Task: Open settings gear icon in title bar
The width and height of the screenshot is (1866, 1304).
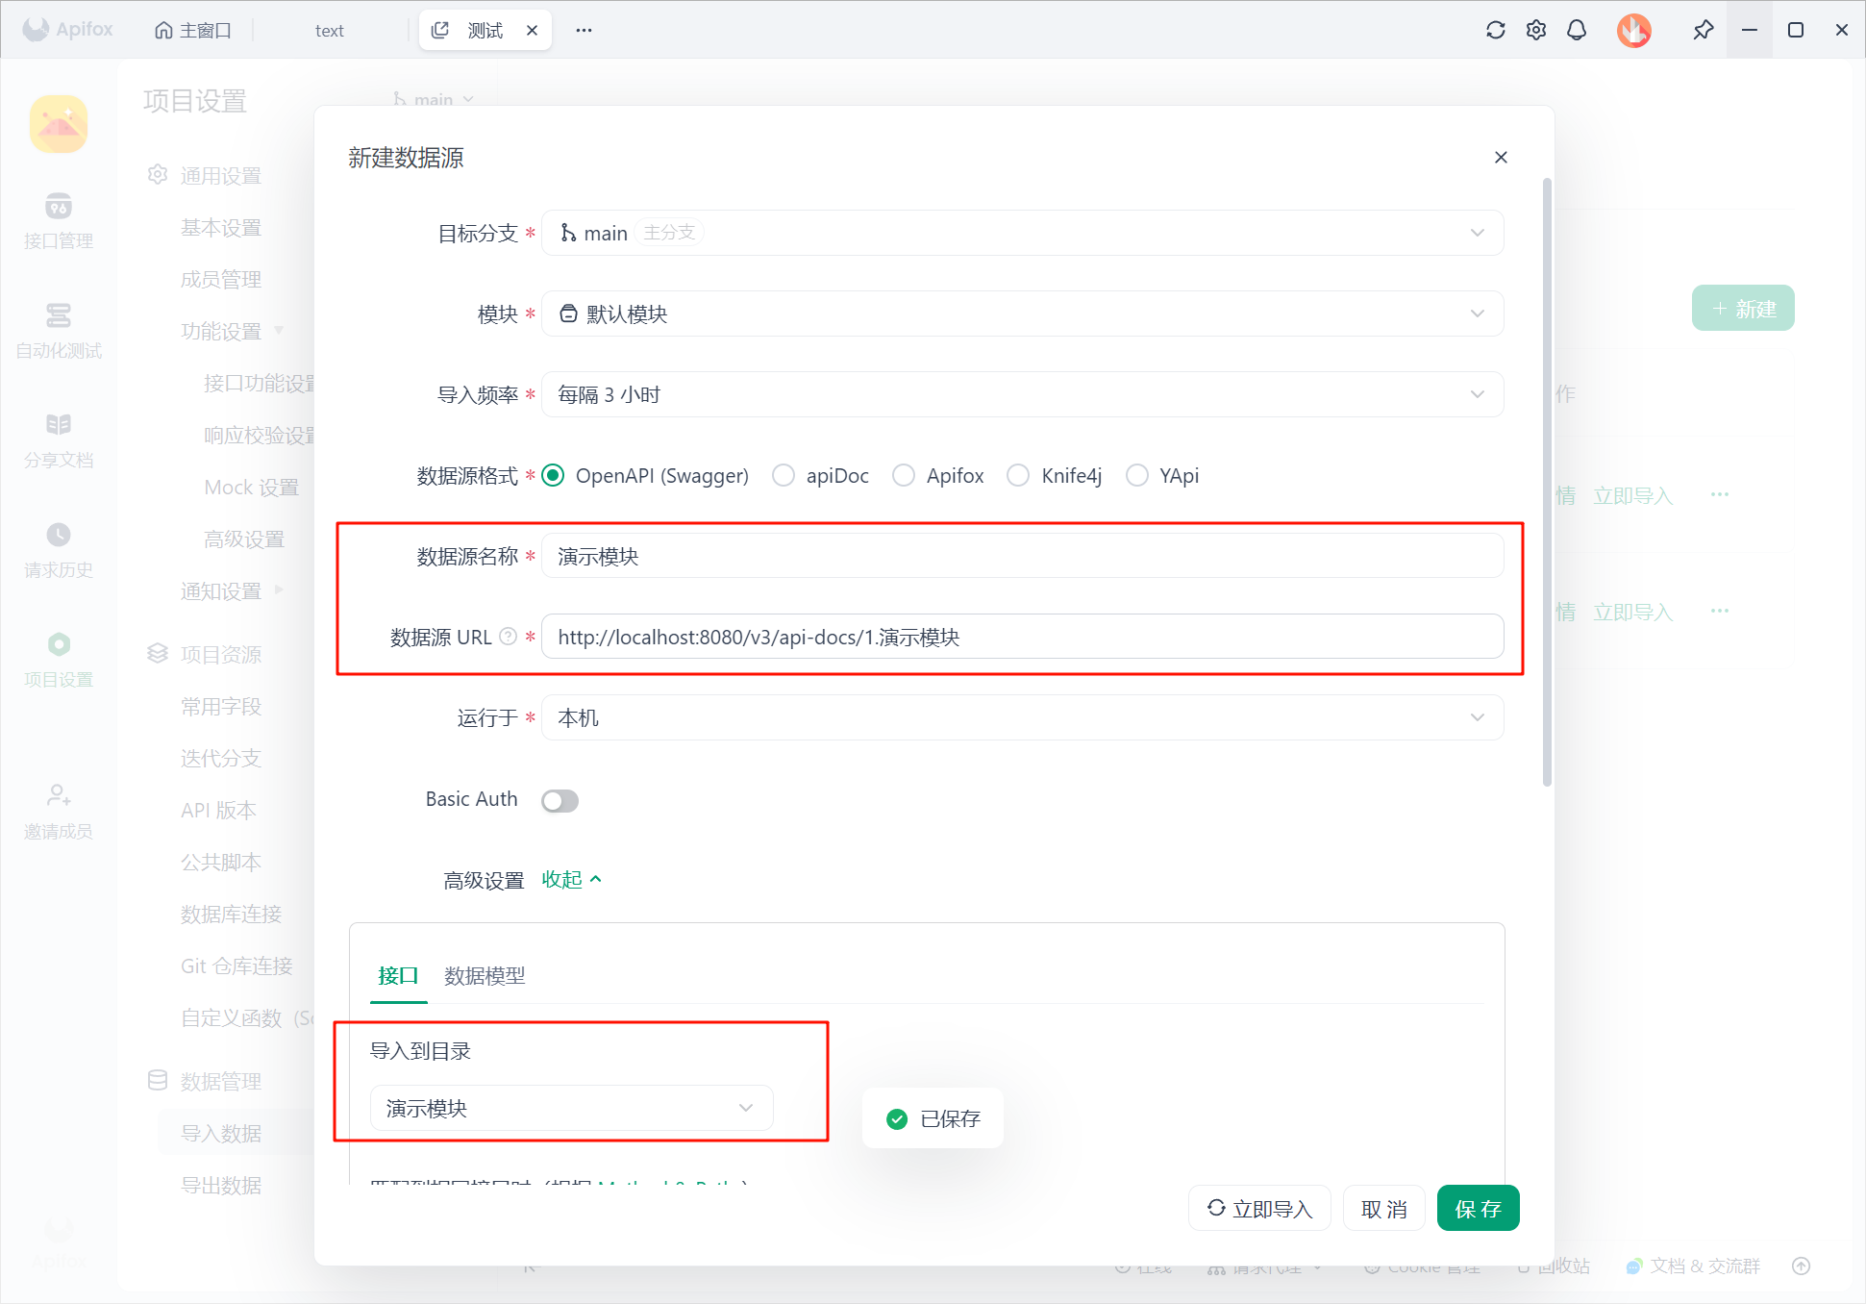Action: pyautogui.click(x=1536, y=30)
